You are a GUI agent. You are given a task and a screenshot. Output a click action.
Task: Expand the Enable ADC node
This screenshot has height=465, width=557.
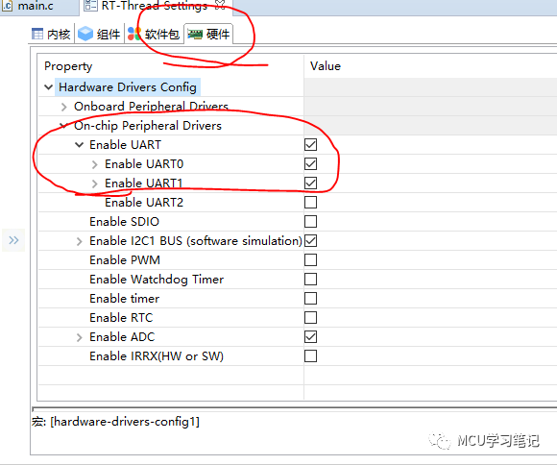tap(79, 337)
